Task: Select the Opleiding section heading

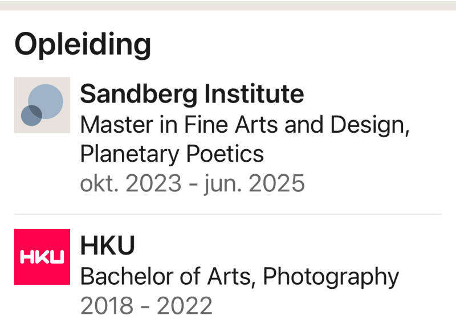Action: (x=83, y=44)
